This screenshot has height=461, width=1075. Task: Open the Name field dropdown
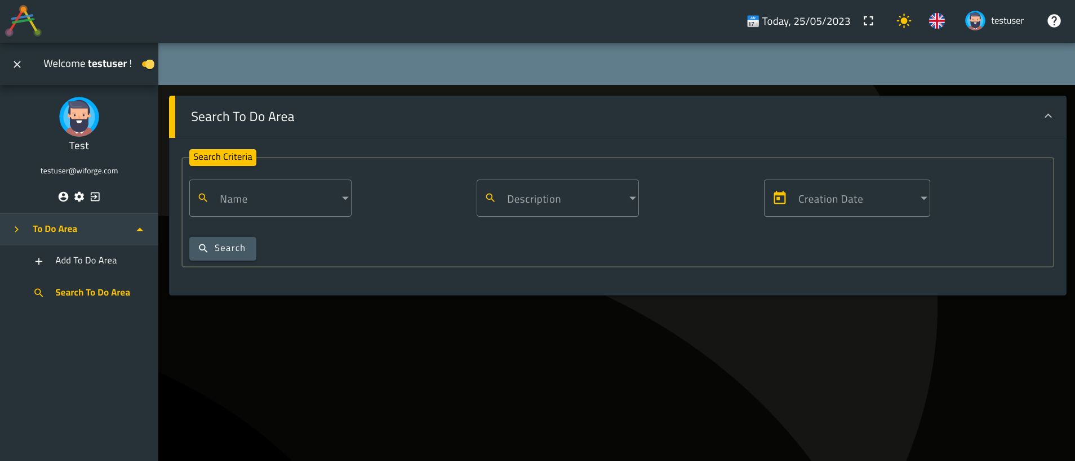(345, 198)
